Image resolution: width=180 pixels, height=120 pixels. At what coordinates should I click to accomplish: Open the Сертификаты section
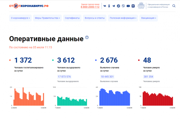coord(72,18)
